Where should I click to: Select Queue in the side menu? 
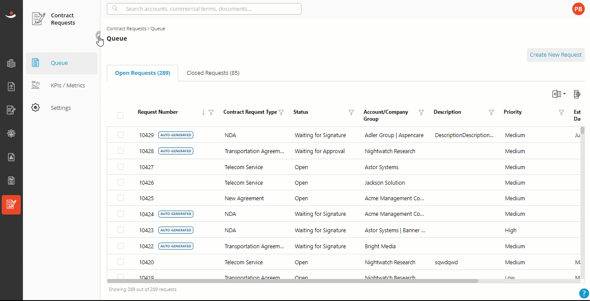pyautogui.click(x=61, y=63)
